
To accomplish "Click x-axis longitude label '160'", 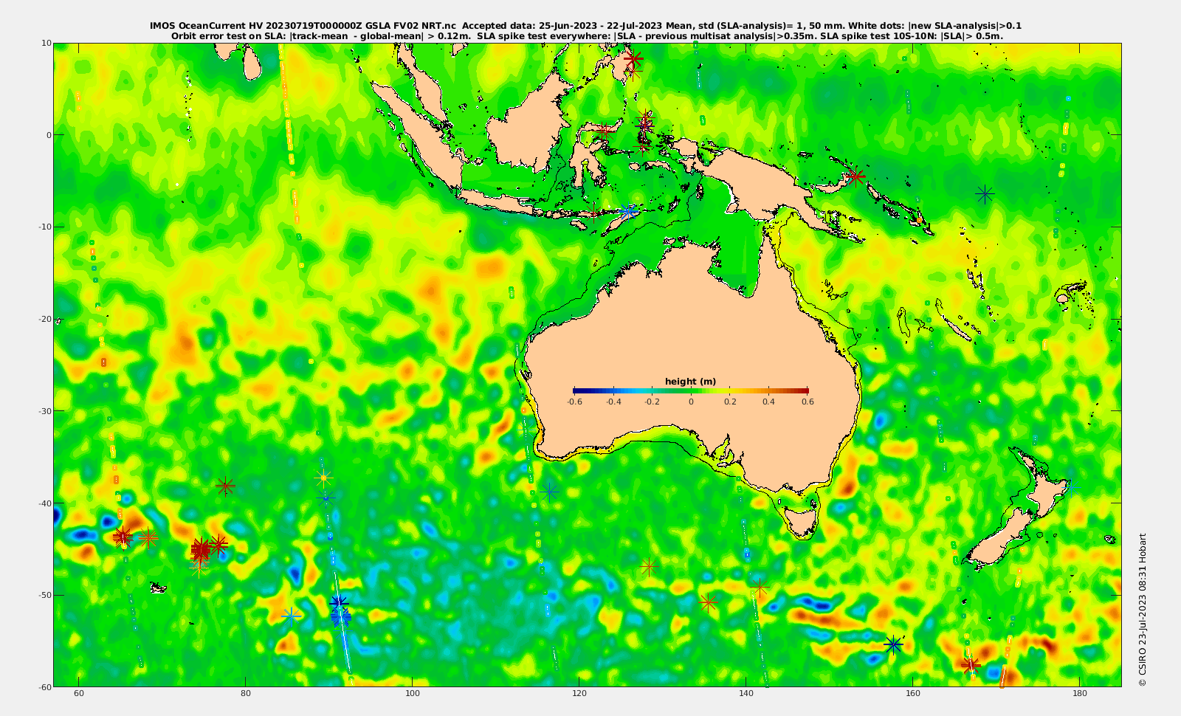I will 913,694.
